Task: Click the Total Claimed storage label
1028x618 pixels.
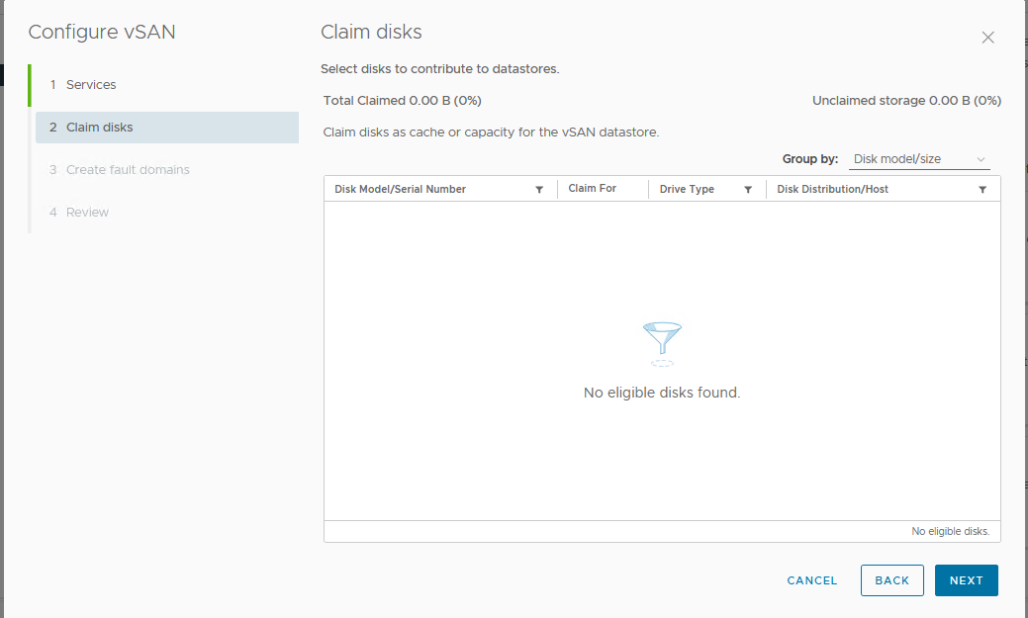Action: coord(402,101)
